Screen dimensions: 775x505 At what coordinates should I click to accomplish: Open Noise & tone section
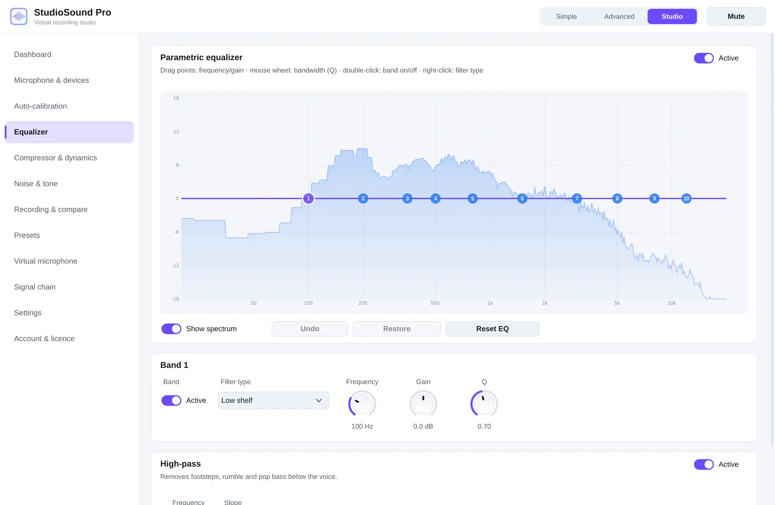click(x=69, y=184)
